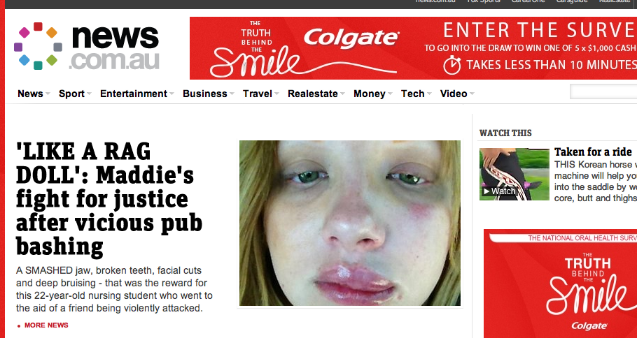This screenshot has width=637, height=338.
Task: Open the 'LIKE A RAG DOLL' headline story
Action: 109,200
